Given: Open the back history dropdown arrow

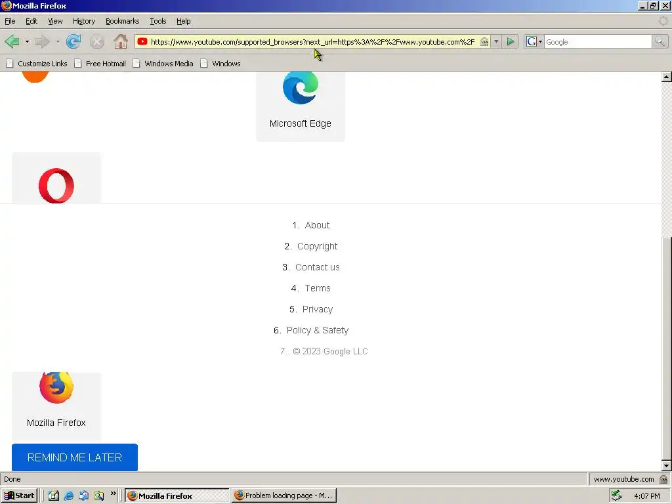Looking at the screenshot, I should tap(27, 41).
